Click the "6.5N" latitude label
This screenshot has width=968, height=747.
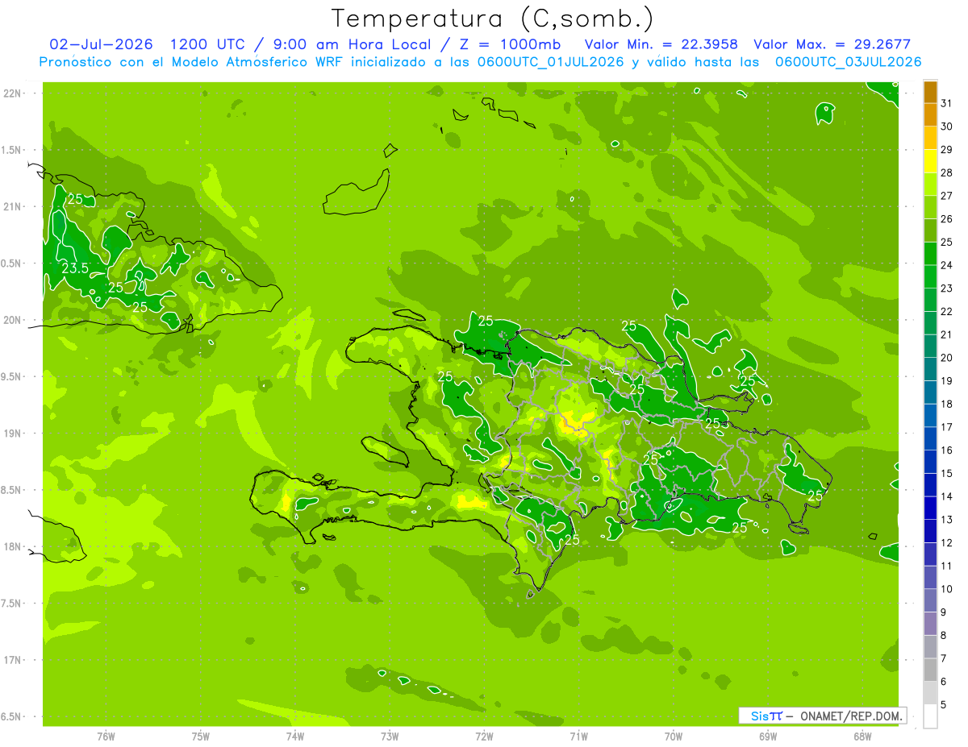coord(13,717)
